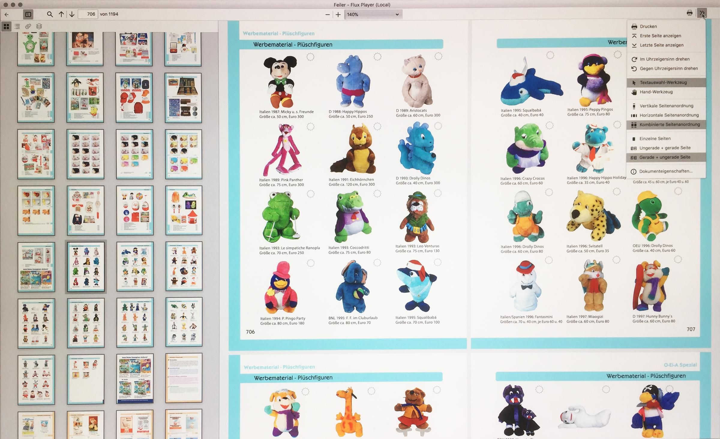720x439 pixels.
Task: Go to previous page arrow
Action: point(61,14)
